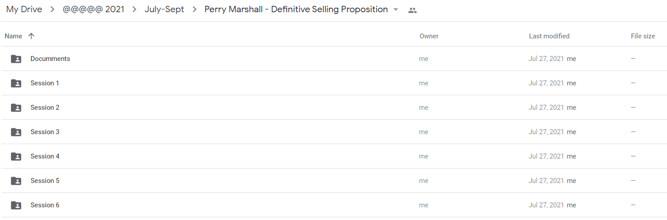Image resolution: width=667 pixels, height=220 pixels.
Task: Click the File size column header
Action: click(643, 36)
